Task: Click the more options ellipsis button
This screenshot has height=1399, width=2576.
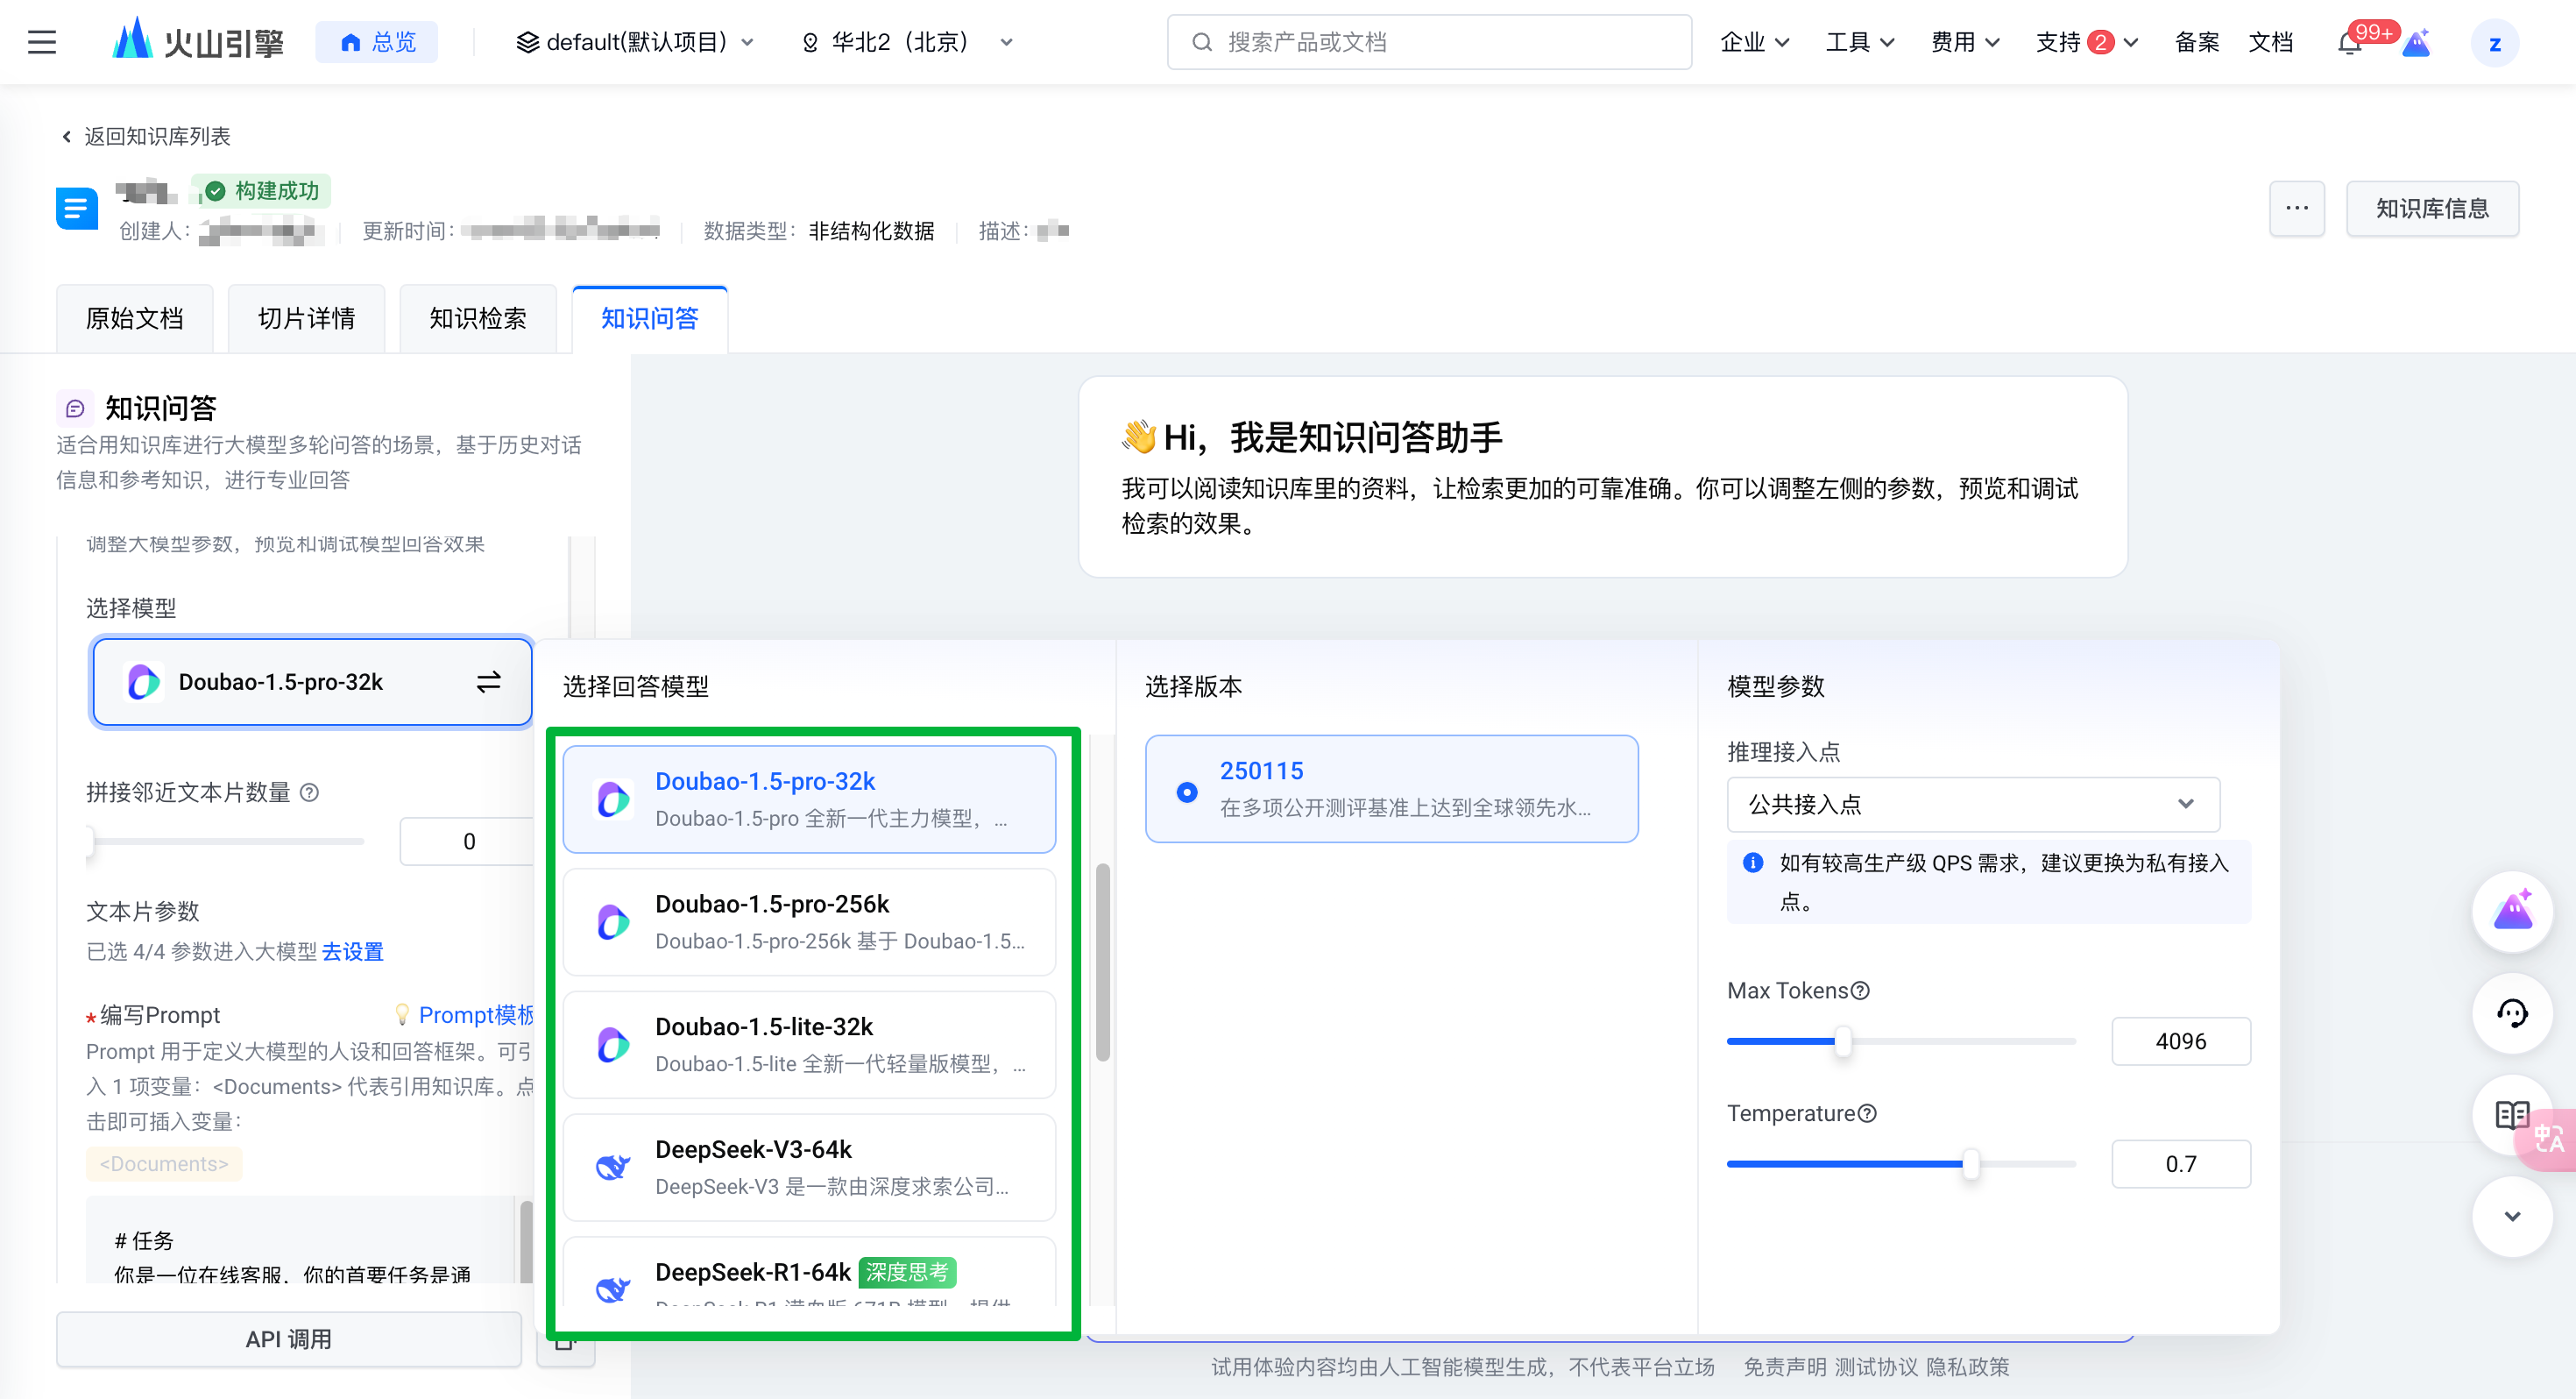Action: coord(2297,208)
